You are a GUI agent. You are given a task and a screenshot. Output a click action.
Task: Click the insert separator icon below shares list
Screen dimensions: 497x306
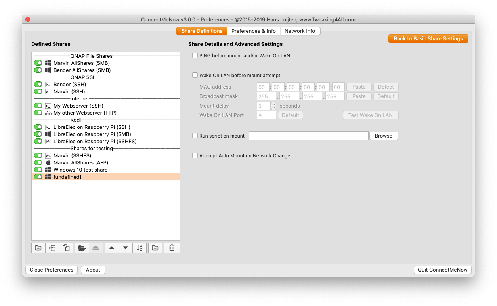(52, 248)
